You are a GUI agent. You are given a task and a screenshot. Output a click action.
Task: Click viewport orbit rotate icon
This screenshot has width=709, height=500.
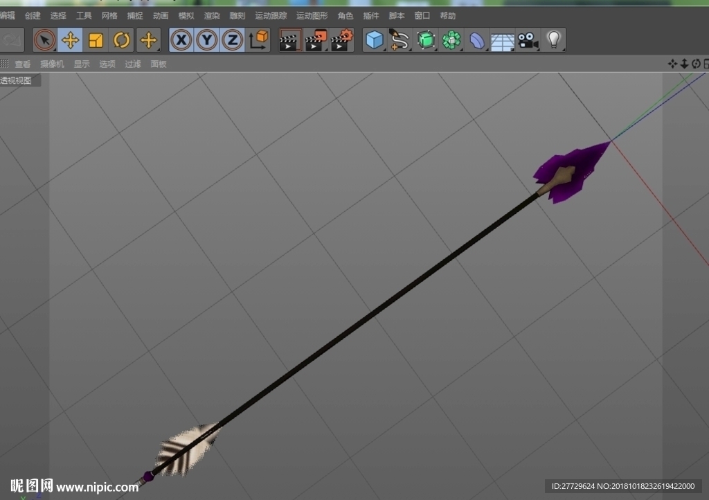pyautogui.click(x=696, y=64)
